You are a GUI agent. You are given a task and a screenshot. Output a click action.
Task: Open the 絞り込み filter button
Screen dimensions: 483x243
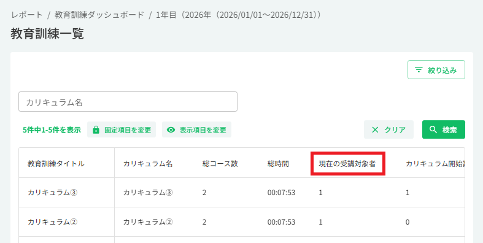[x=436, y=70]
